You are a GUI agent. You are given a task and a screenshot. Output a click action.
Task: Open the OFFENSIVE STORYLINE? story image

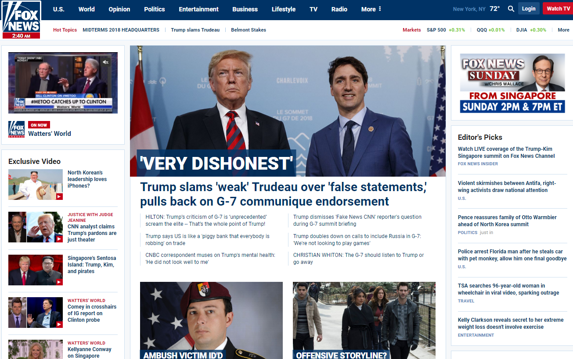coord(364,320)
